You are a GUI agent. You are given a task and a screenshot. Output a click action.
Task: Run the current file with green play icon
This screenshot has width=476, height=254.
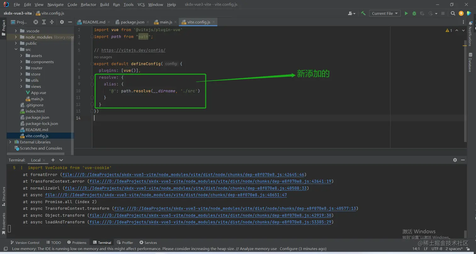coord(406,13)
